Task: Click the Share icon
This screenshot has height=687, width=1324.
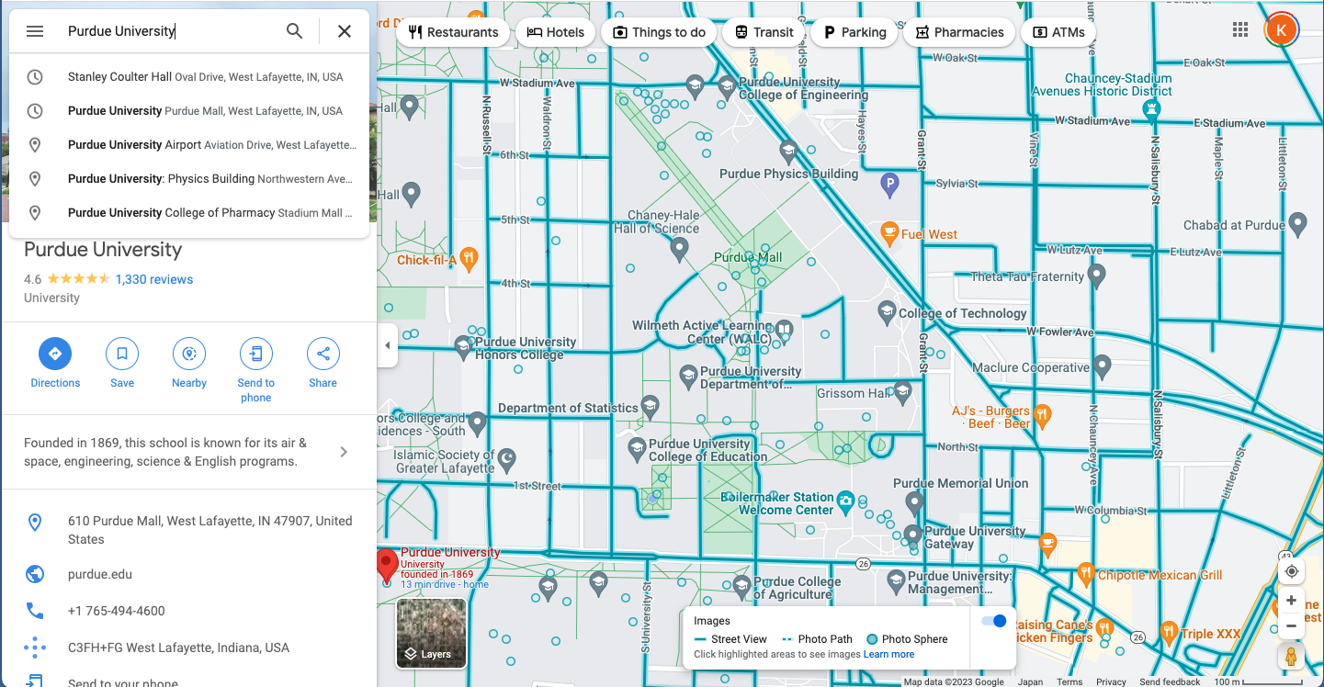Action: pos(323,354)
